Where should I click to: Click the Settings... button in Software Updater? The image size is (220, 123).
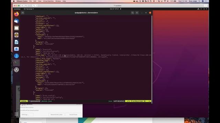tap(27, 114)
